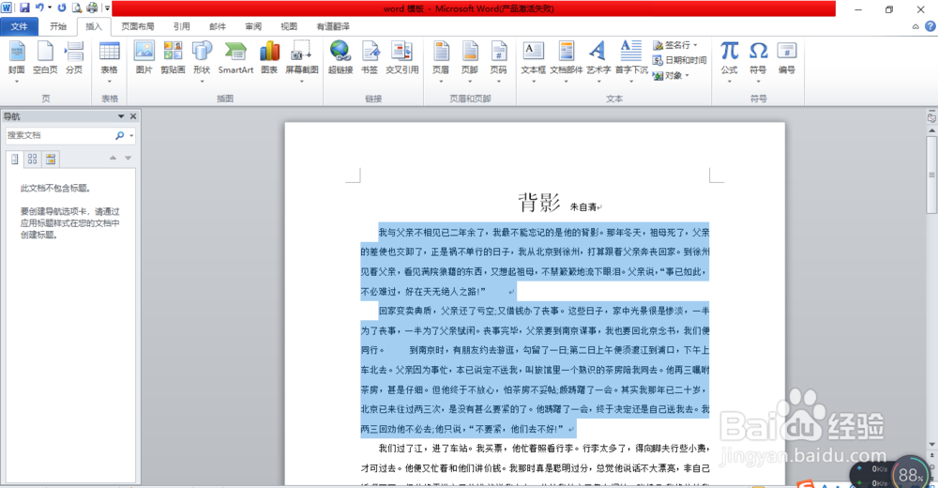Insert a cover page (封面)
This screenshot has width=938, height=488.
click(x=17, y=61)
